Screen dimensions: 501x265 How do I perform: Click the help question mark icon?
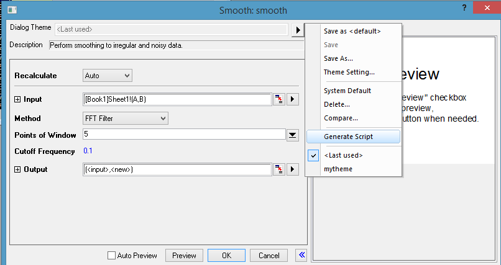pyautogui.click(x=464, y=7)
